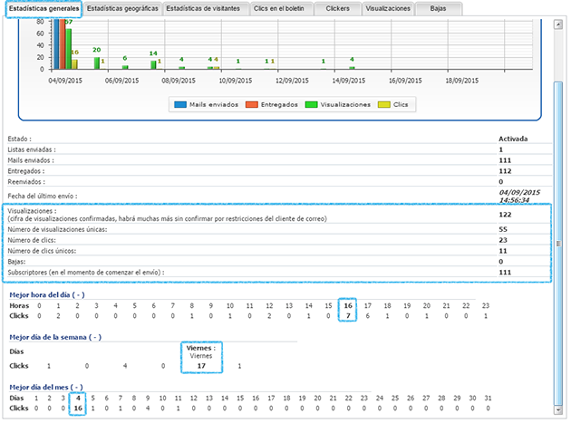Switch to Estadísticas geográficas tab
Image resolution: width=571 pixels, height=423 pixels.
pyautogui.click(x=122, y=9)
